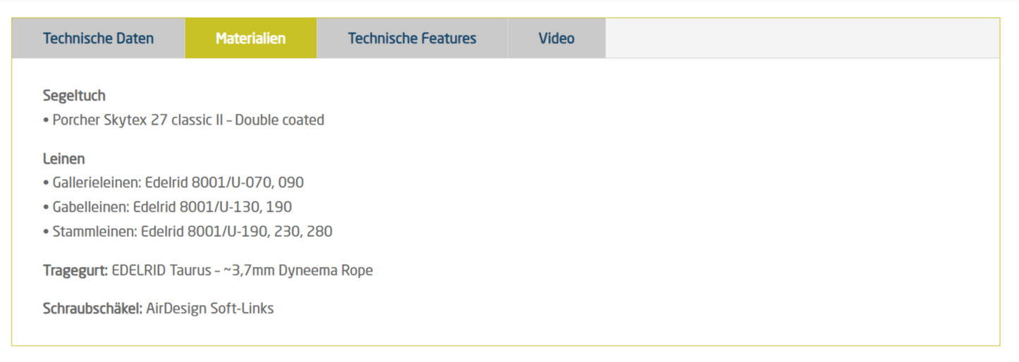Viewport: 1019px width, 362px height.
Task: Click the words Double coated
Action: point(279,120)
